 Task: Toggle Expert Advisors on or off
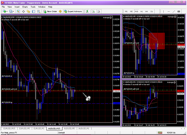tap(73, 11)
